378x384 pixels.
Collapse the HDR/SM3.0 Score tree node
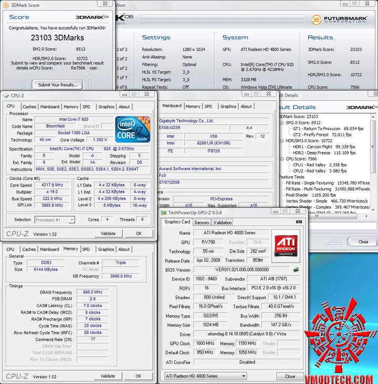[282, 141]
